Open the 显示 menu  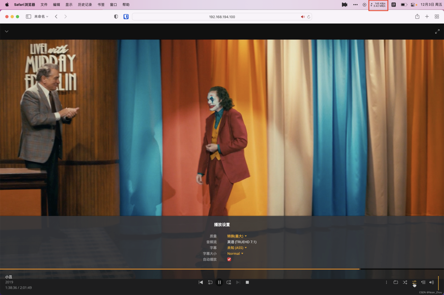(69, 5)
